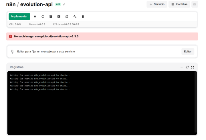
Task: Expand Registros logs to fullscreen
Action: point(193,67)
